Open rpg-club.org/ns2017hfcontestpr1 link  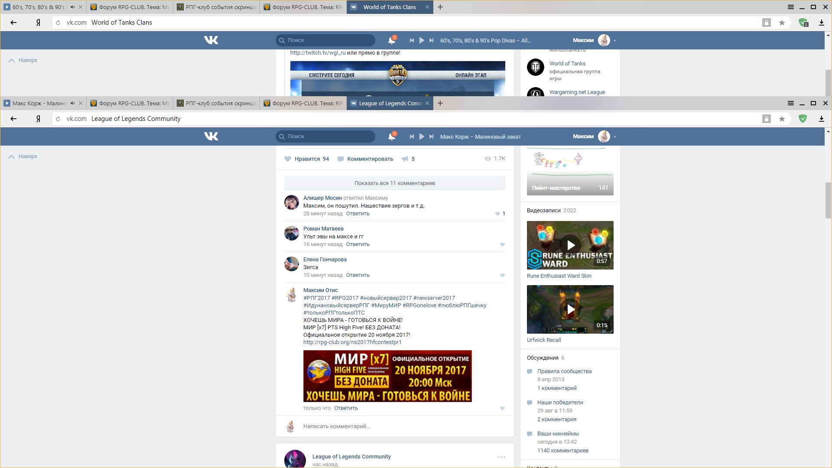pyautogui.click(x=352, y=342)
